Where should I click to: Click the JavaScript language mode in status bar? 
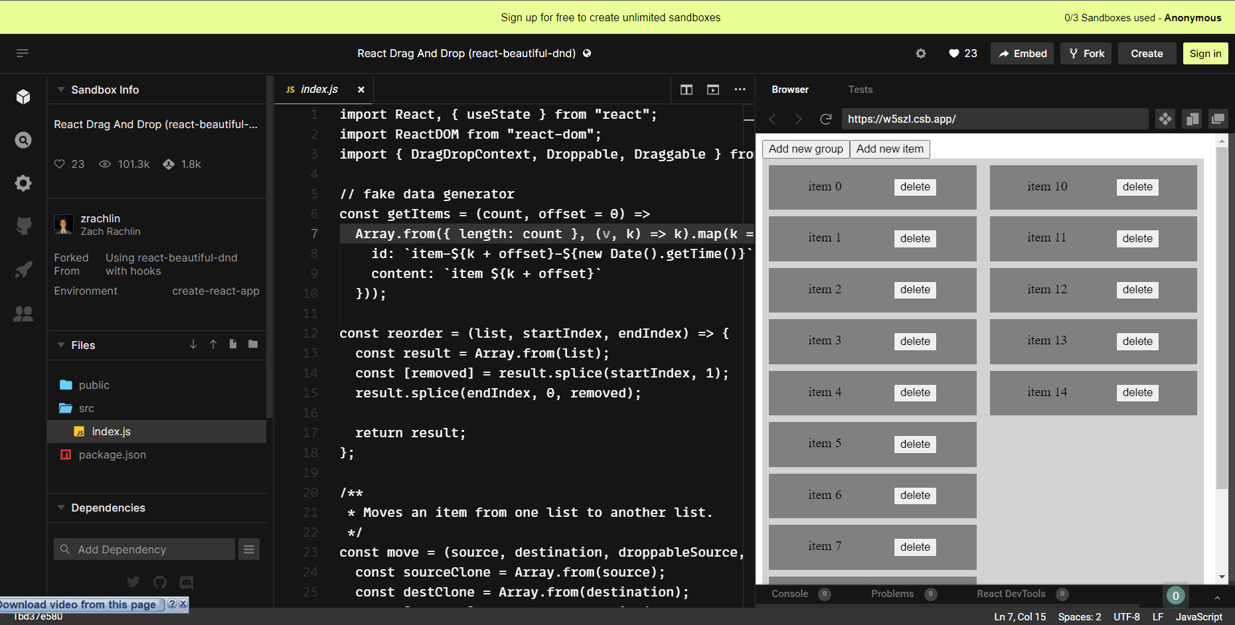(1198, 617)
